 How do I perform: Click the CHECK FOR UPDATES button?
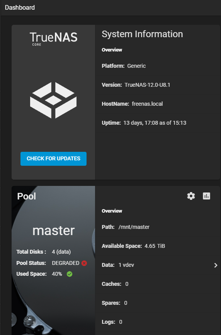[x=53, y=158]
